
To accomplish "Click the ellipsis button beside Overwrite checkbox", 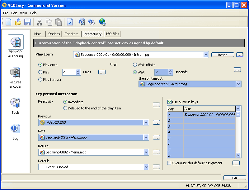I will [x=236, y=163].
